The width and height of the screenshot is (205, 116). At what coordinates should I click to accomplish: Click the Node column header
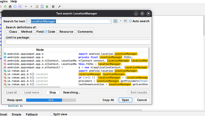coord(40,50)
